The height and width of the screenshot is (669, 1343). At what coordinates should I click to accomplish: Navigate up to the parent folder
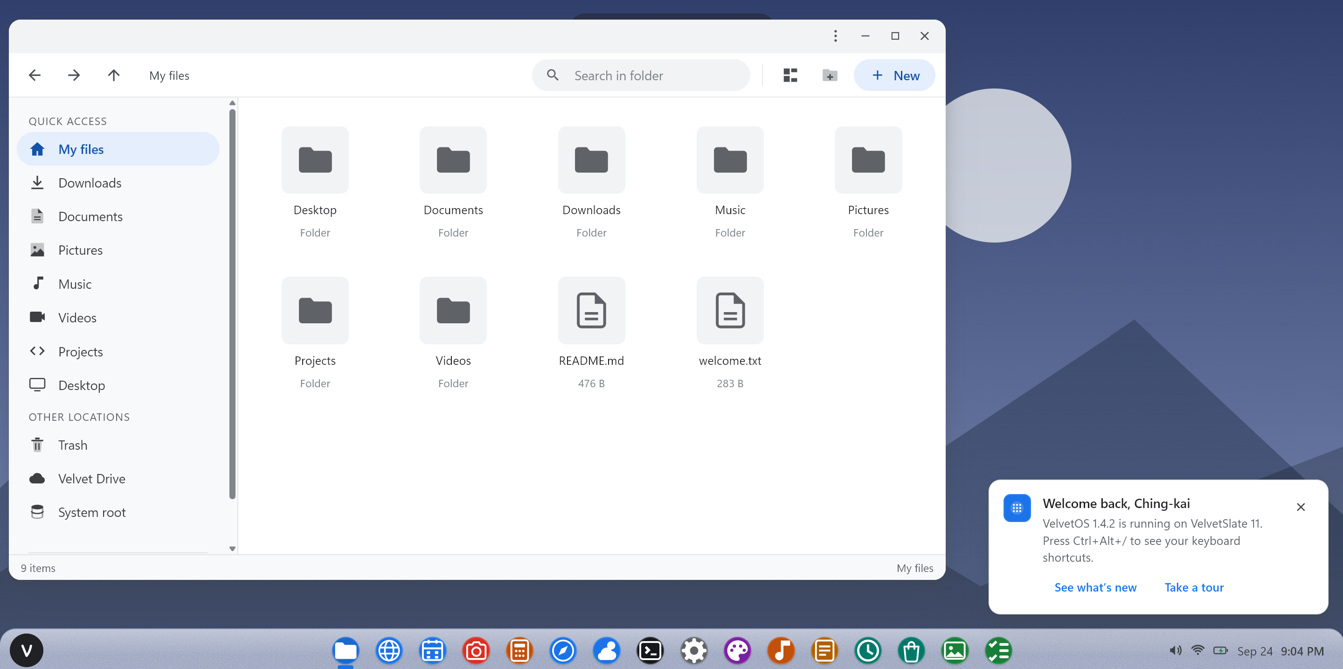tap(114, 75)
